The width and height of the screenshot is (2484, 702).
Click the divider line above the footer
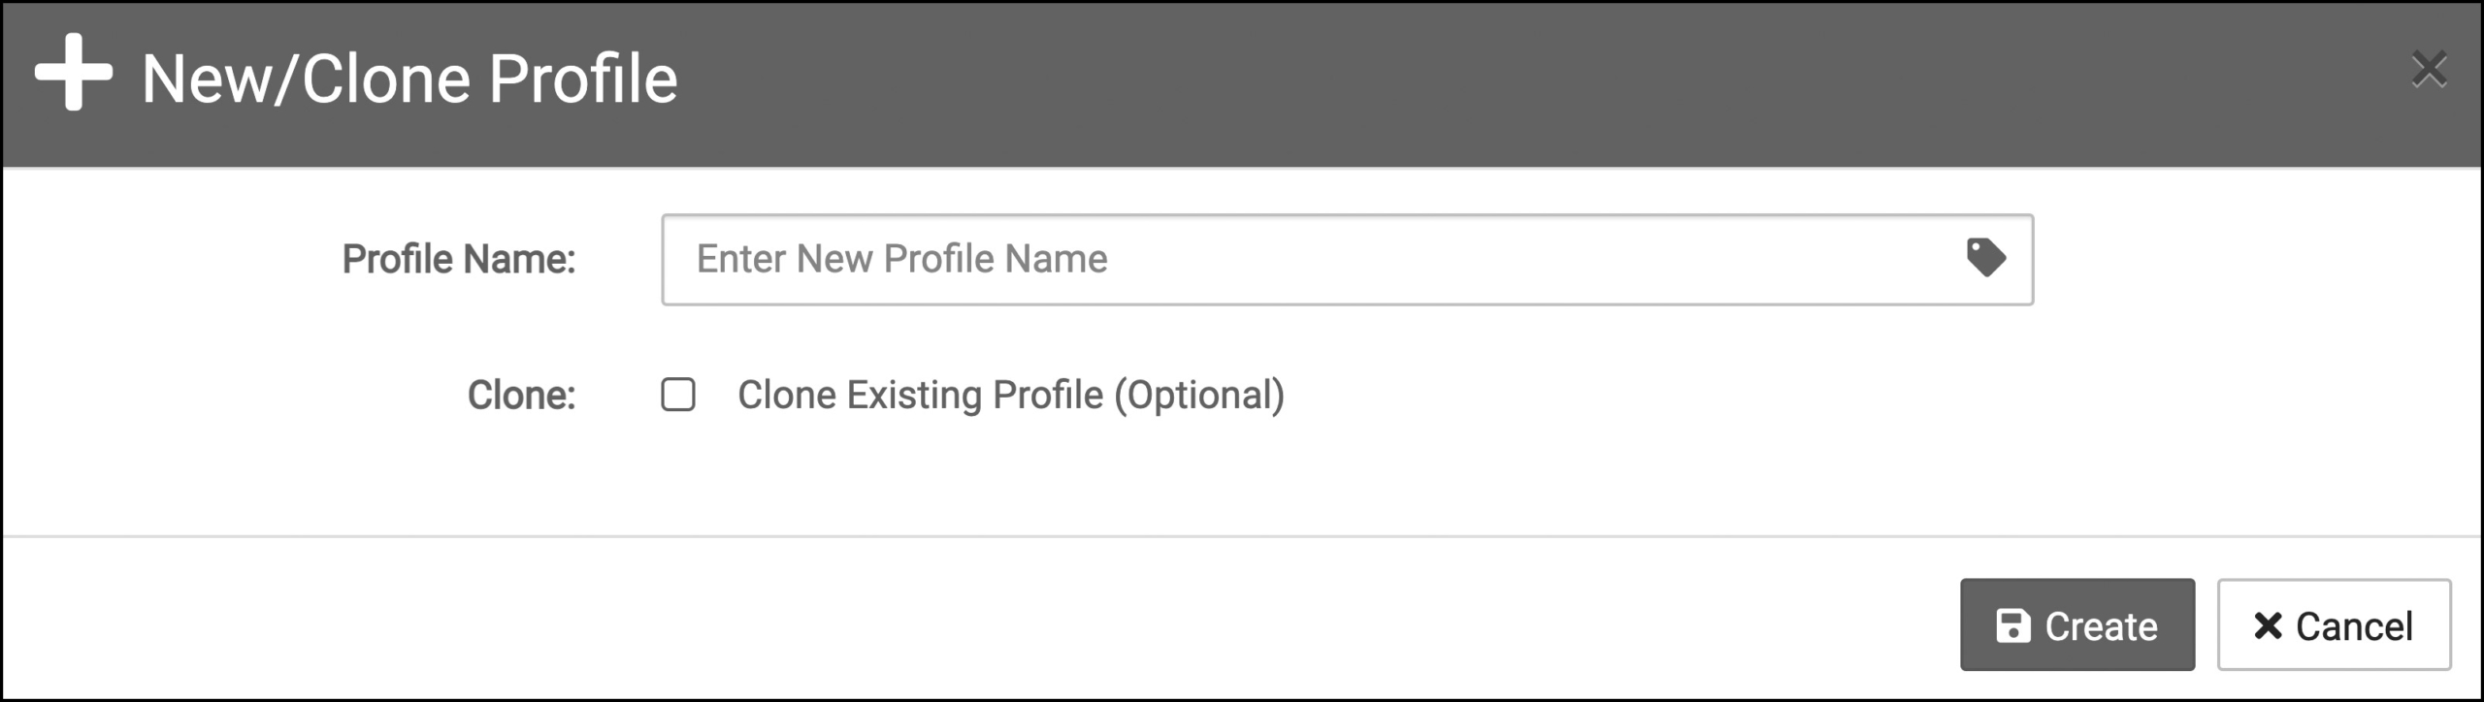pyautogui.click(x=1242, y=535)
